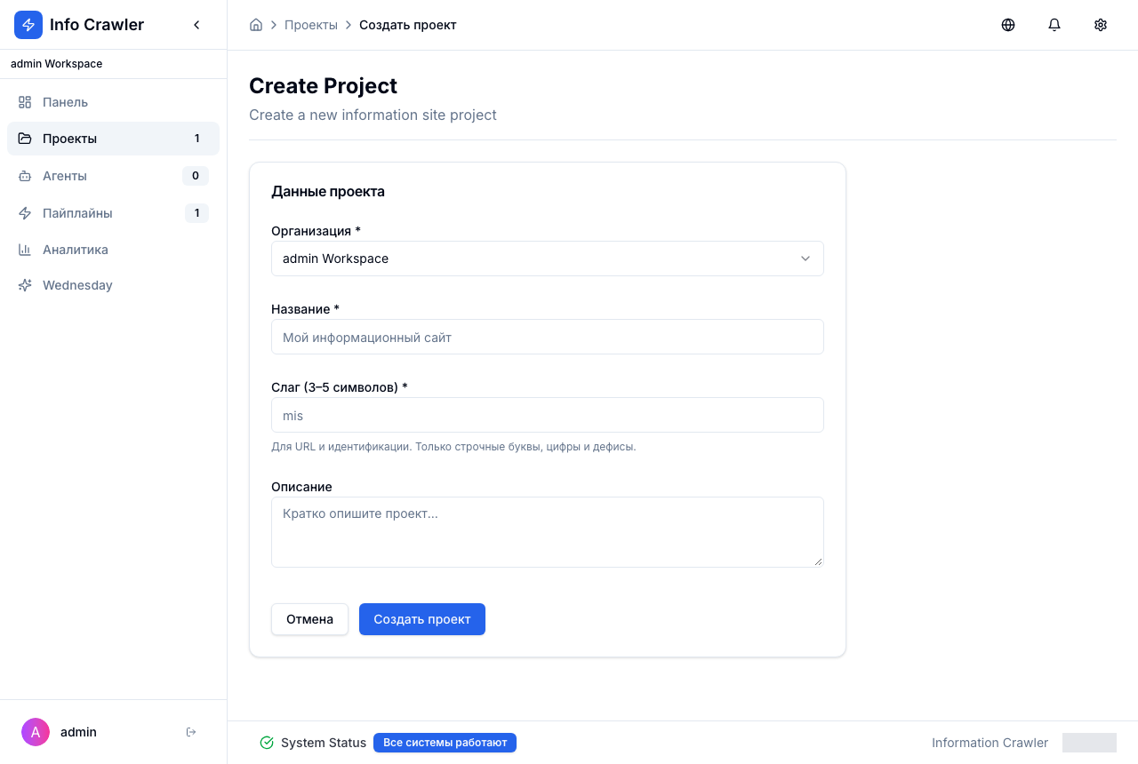Expand the Организация dropdown
Screen dimensions: 1138x764
point(548,259)
